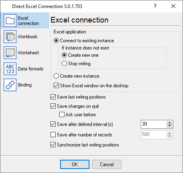Click OK to confirm settings

click(x=75, y=164)
